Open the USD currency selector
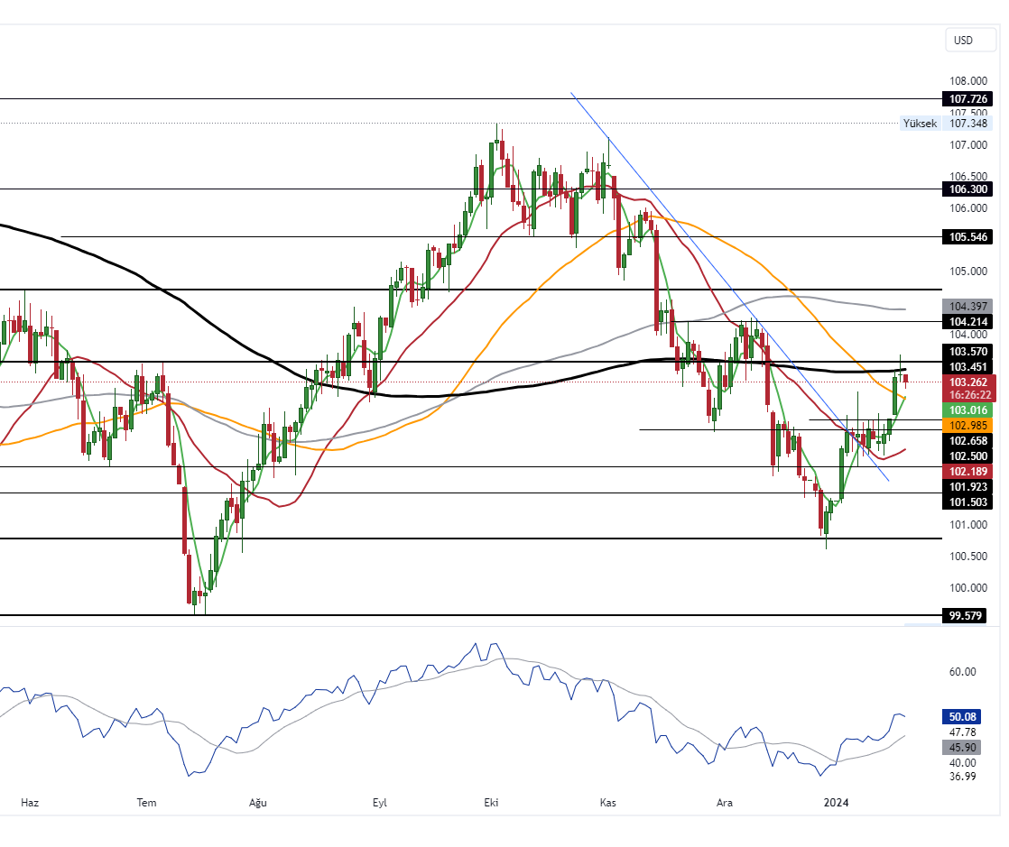Image resolution: width=1009 pixels, height=847 pixels. tap(963, 40)
